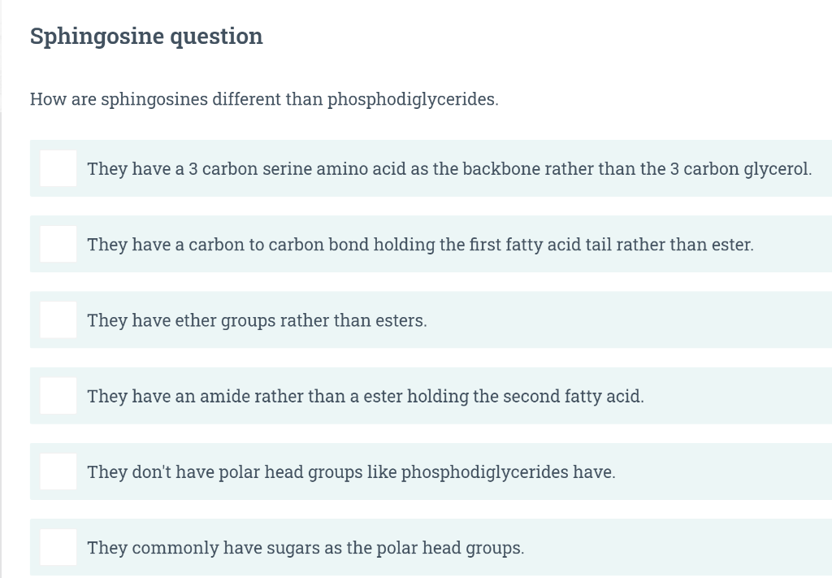The height and width of the screenshot is (578, 832).
Task: Check the amide holding second fatty acid answer
Action: (58, 395)
